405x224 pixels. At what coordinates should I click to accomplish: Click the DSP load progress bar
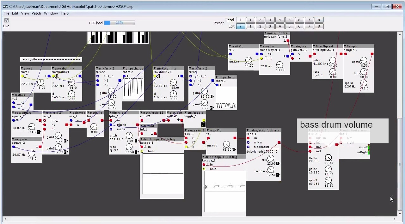click(120, 23)
